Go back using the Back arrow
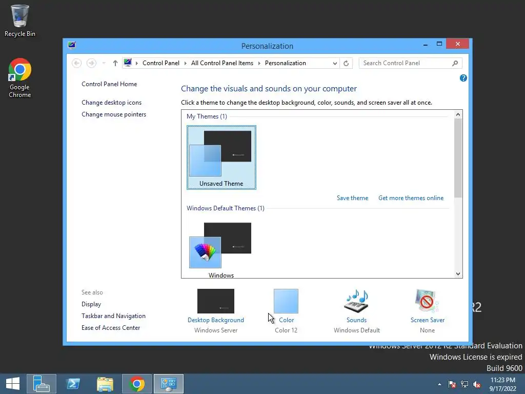The image size is (525, 394). click(77, 63)
